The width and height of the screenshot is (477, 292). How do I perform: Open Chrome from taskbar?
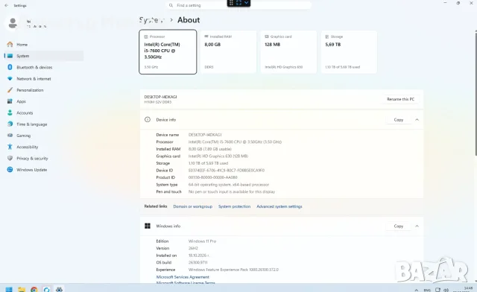pyautogui.click(x=34, y=289)
